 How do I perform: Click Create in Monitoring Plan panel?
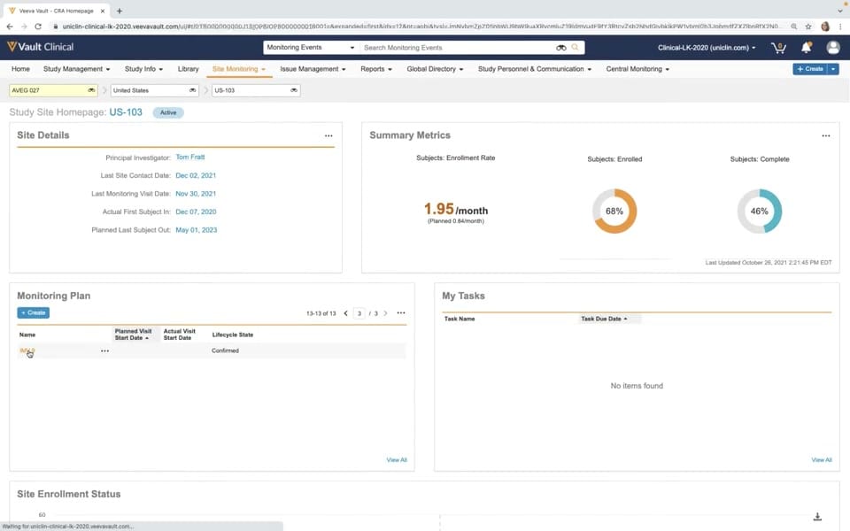click(x=33, y=312)
